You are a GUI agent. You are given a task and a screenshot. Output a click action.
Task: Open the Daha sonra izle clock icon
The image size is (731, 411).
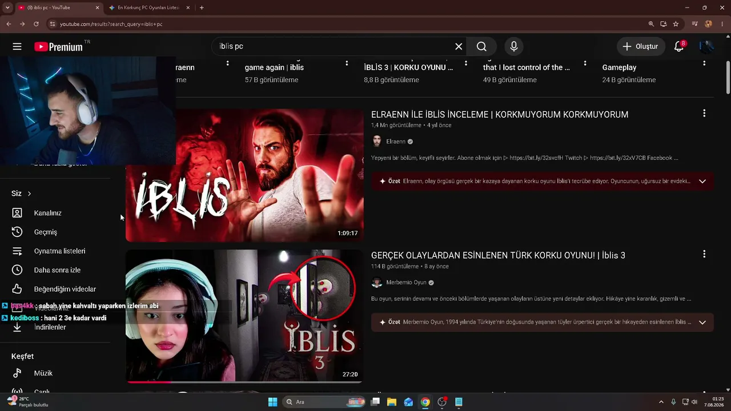tap(17, 270)
